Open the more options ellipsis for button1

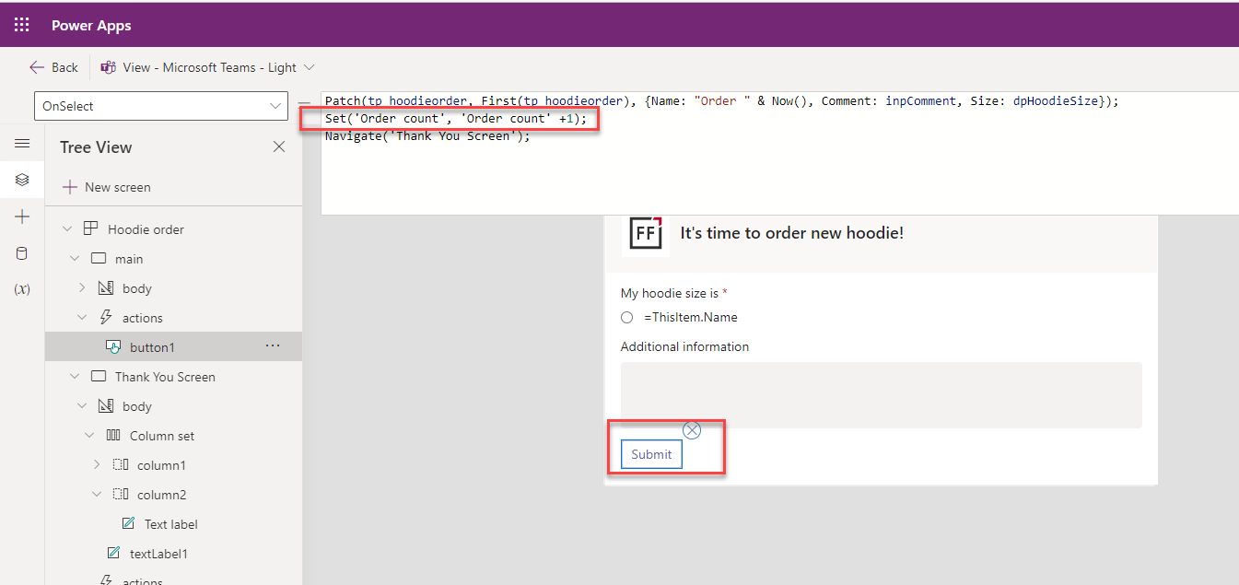[x=273, y=346]
